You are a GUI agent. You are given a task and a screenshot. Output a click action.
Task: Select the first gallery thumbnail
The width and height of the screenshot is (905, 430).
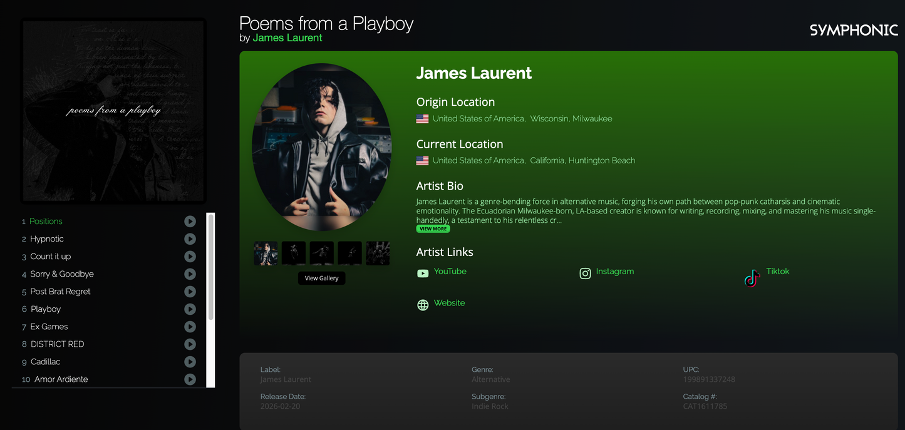point(265,253)
